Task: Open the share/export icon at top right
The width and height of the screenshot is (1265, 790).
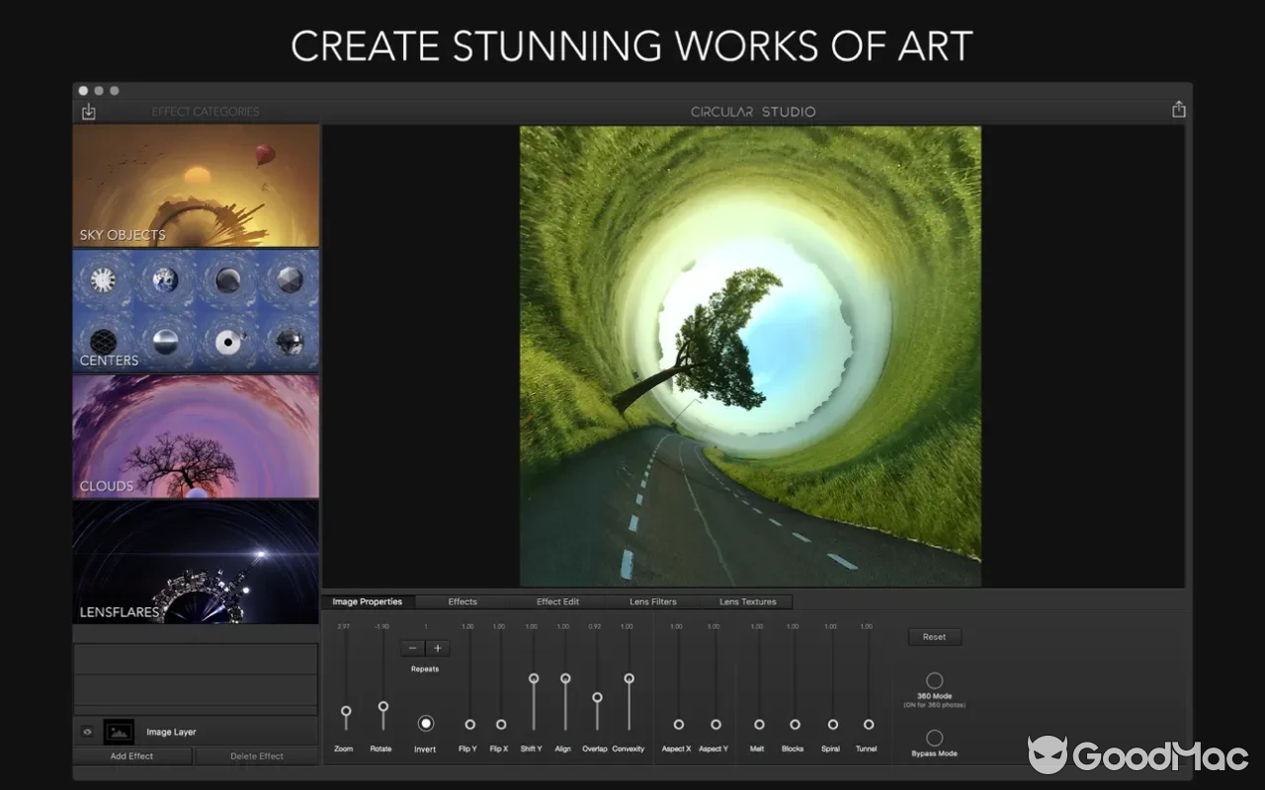Action: pyautogui.click(x=1178, y=109)
